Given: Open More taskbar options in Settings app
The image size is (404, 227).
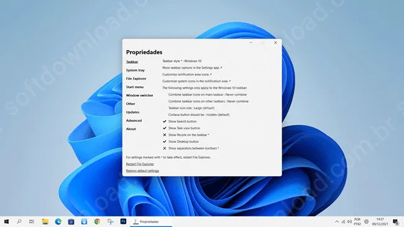Looking at the screenshot, I should point(192,68).
